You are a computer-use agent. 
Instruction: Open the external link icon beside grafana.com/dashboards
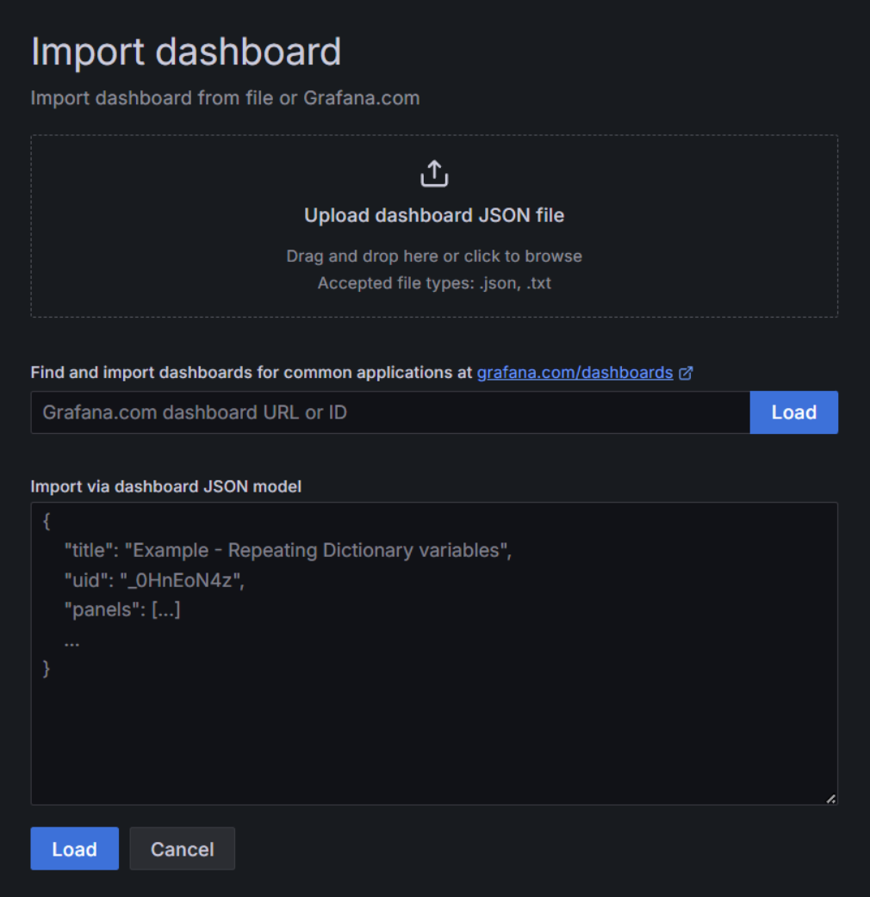click(x=686, y=373)
